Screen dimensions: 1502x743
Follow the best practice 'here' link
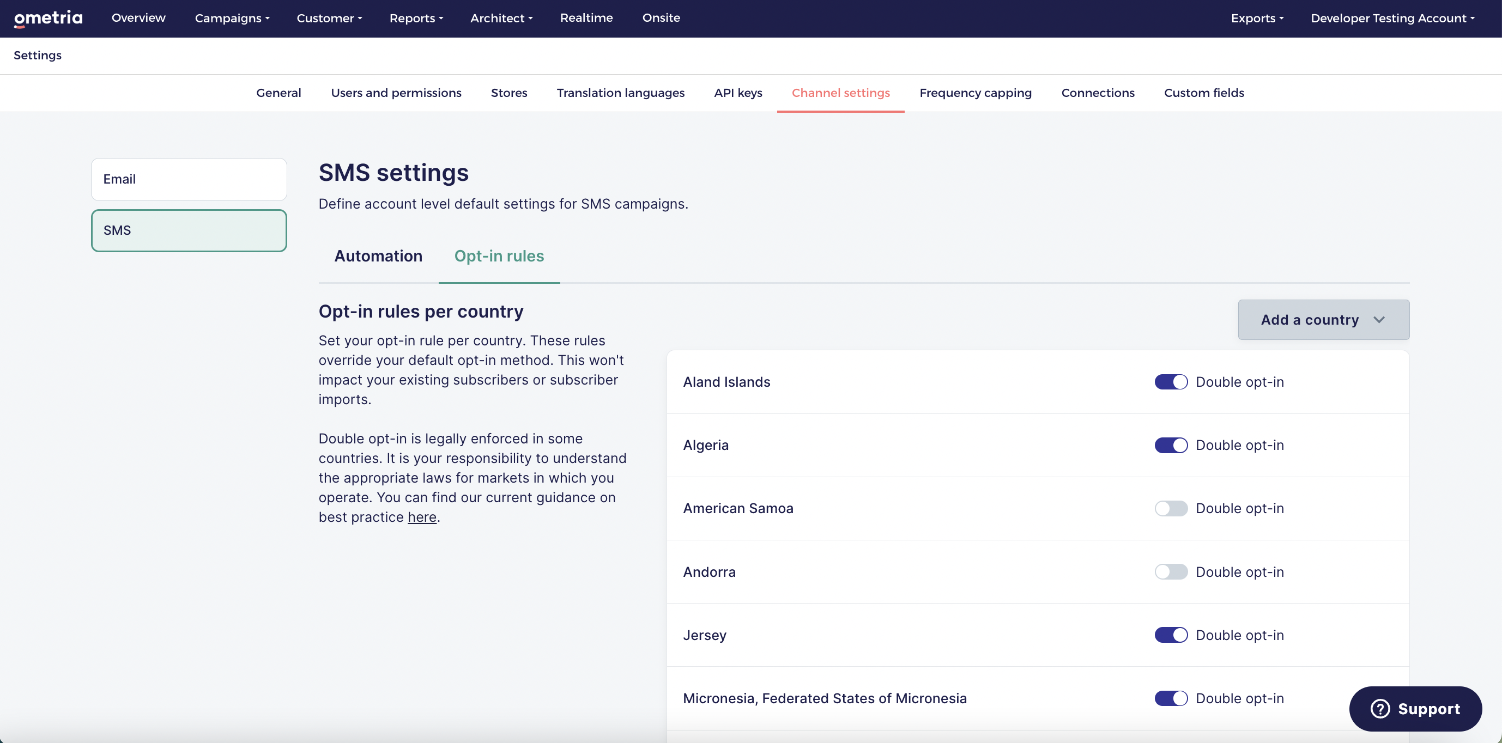tap(422, 517)
